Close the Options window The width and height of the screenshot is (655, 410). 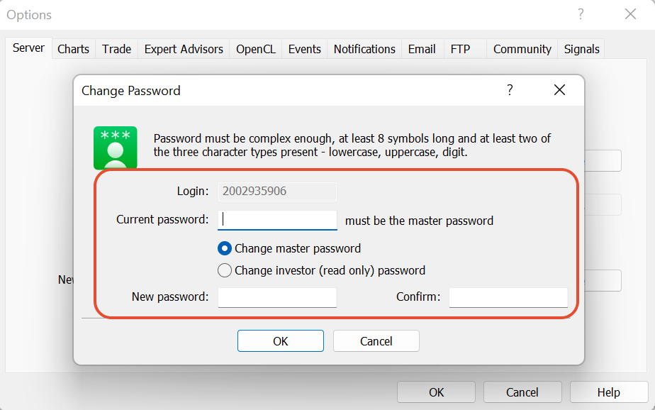point(630,14)
